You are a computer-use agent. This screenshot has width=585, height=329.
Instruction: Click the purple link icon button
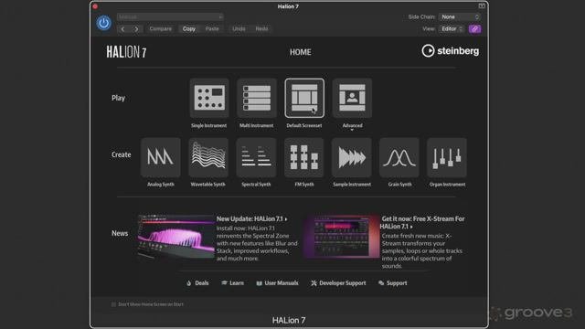pyautogui.click(x=475, y=28)
